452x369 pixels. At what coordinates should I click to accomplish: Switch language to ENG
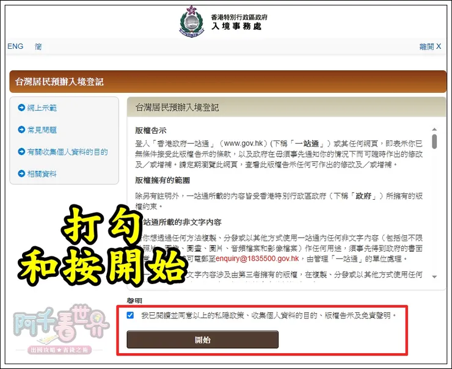[15, 46]
